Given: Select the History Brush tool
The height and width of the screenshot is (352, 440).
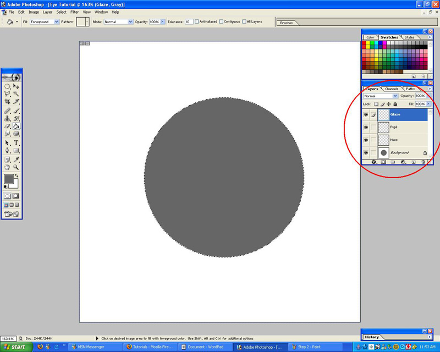Looking at the screenshot, I should [16, 118].
